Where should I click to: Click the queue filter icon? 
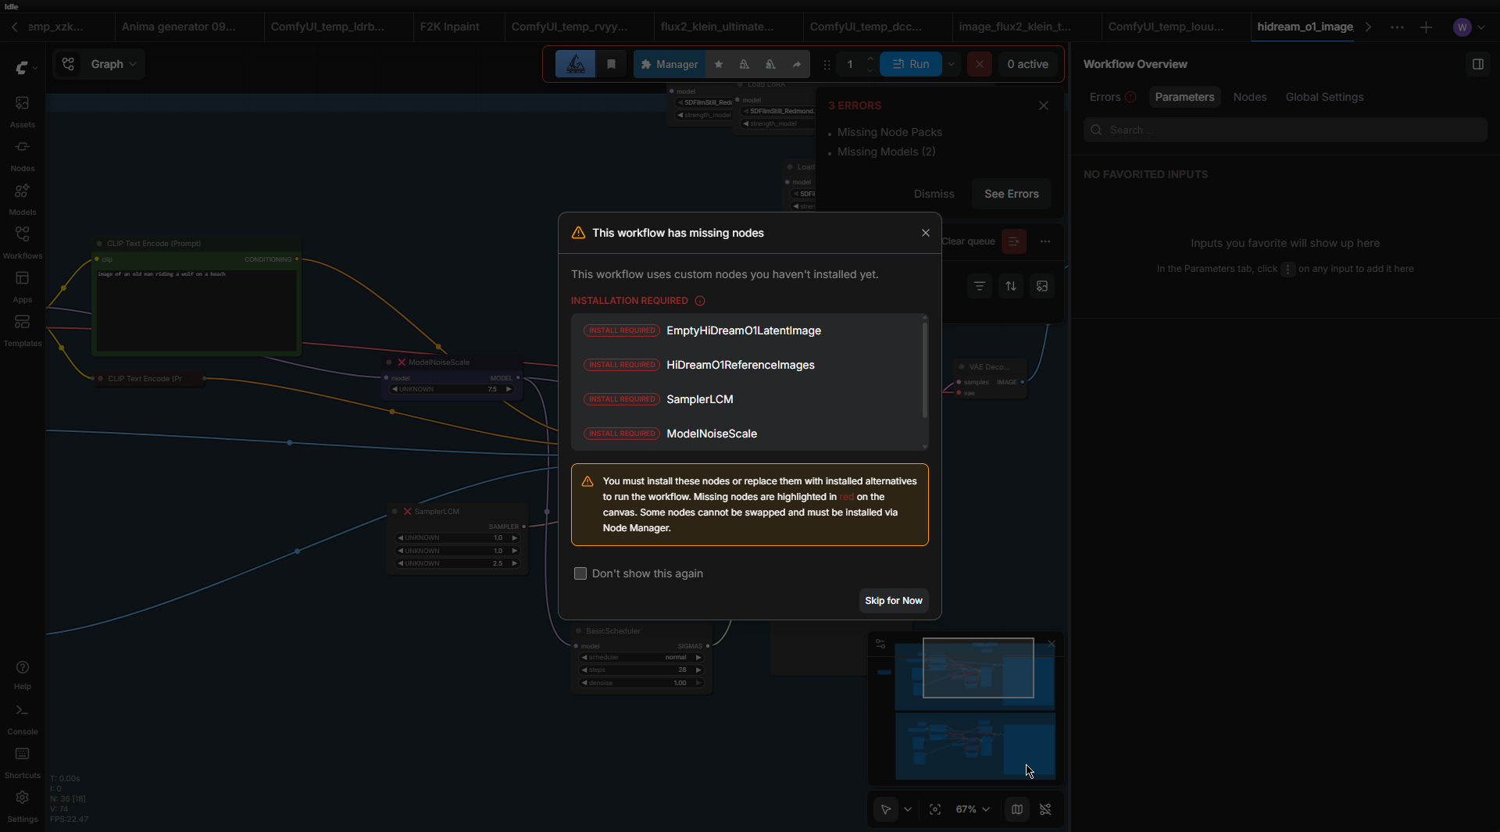click(979, 286)
